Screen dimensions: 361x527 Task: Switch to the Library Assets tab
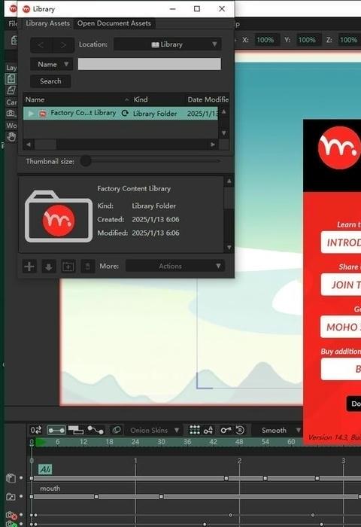[x=47, y=23]
